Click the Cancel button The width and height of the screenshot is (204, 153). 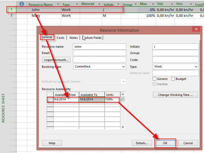(x=188, y=143)
